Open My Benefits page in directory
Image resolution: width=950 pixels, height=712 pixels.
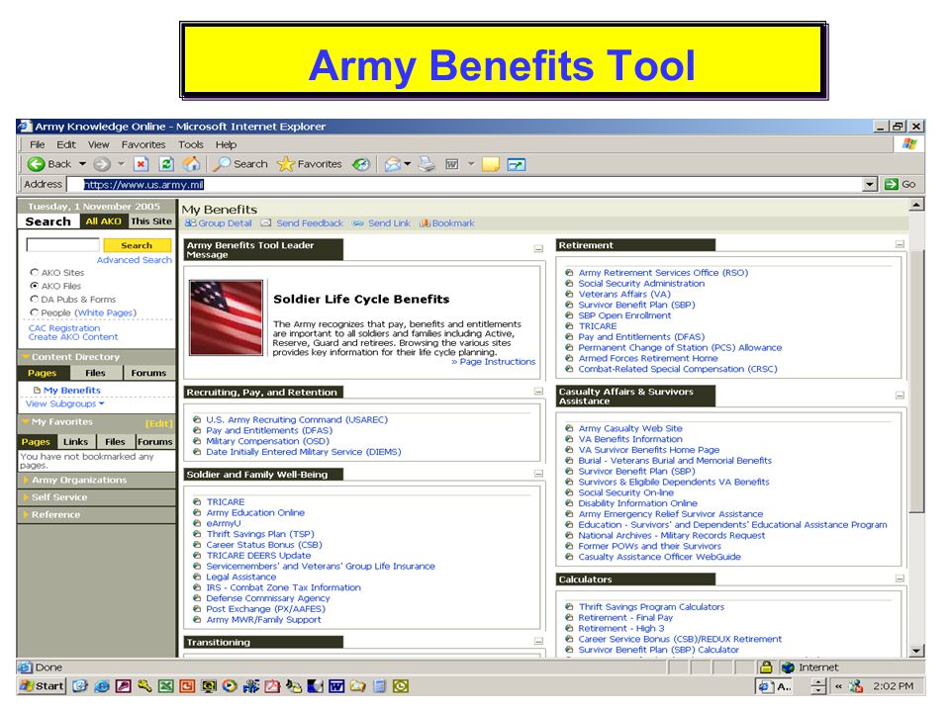(71, 391)
